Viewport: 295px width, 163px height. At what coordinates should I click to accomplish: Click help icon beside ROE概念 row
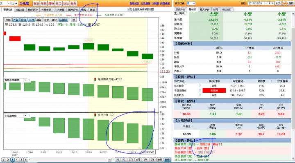[200, 86]
